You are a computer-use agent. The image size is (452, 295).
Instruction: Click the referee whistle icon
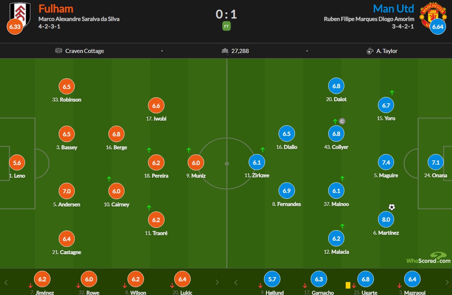click(x=370, y=51)
